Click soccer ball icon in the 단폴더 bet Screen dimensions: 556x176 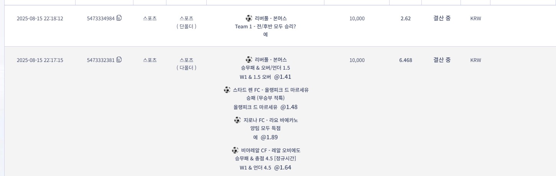click(x=249, y=18)
